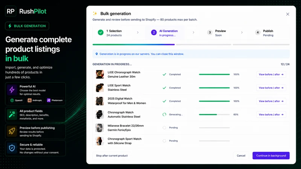Click 2025 Digital Watch thumbnail
This screenshot has height=169, width=301.
coord(100,101)
